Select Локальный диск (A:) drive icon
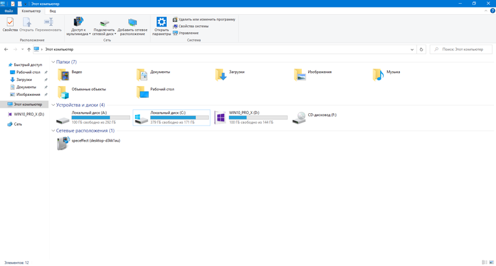This screenshot has height=266, width=496. pos(63,120)
